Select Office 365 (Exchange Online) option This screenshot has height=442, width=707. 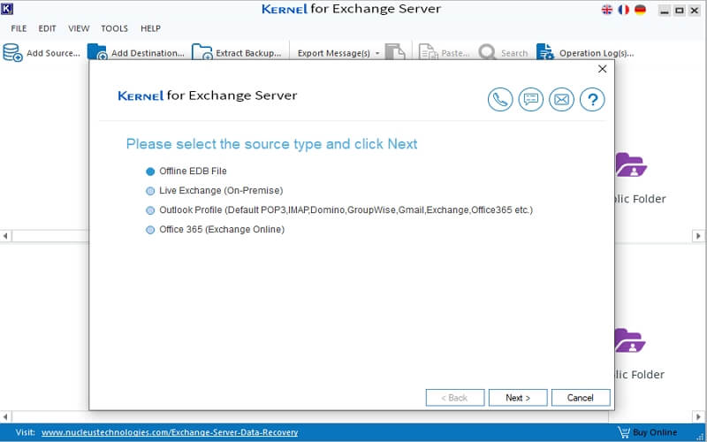pos(215,230)
